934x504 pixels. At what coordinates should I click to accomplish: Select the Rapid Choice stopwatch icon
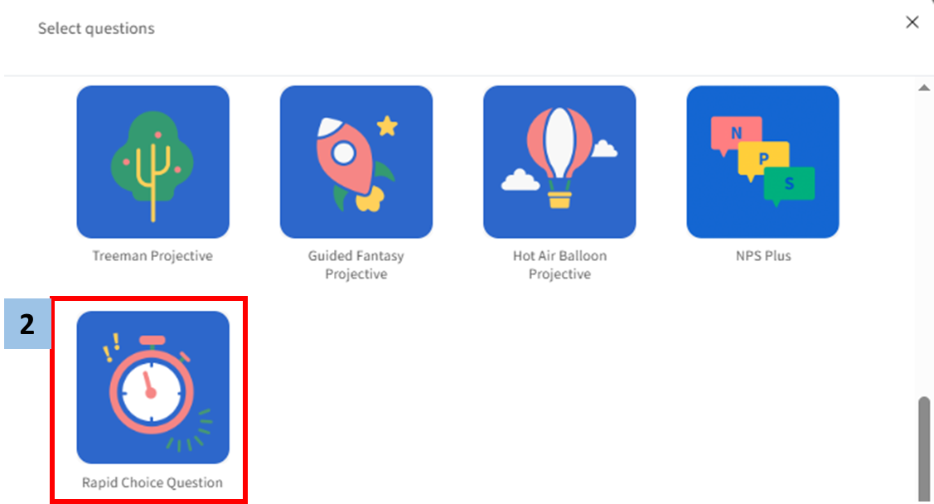tap(152, 387)
